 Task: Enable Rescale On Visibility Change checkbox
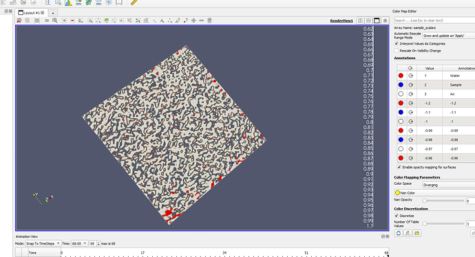click(397, 50)
